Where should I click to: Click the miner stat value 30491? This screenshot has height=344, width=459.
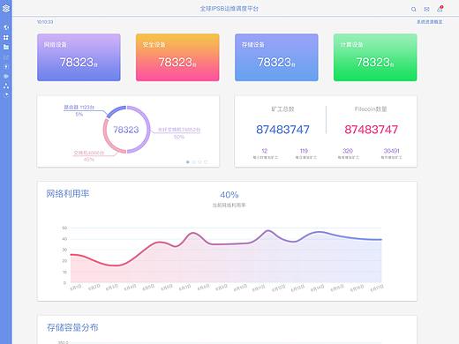tap(391, 151)
